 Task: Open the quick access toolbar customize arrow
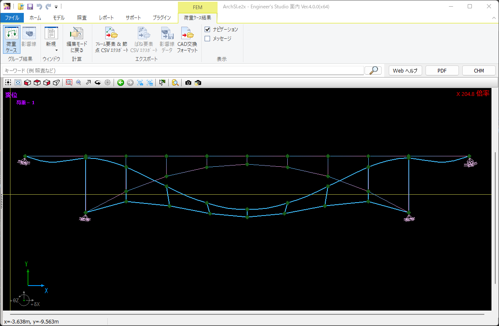tap(56, 7)
